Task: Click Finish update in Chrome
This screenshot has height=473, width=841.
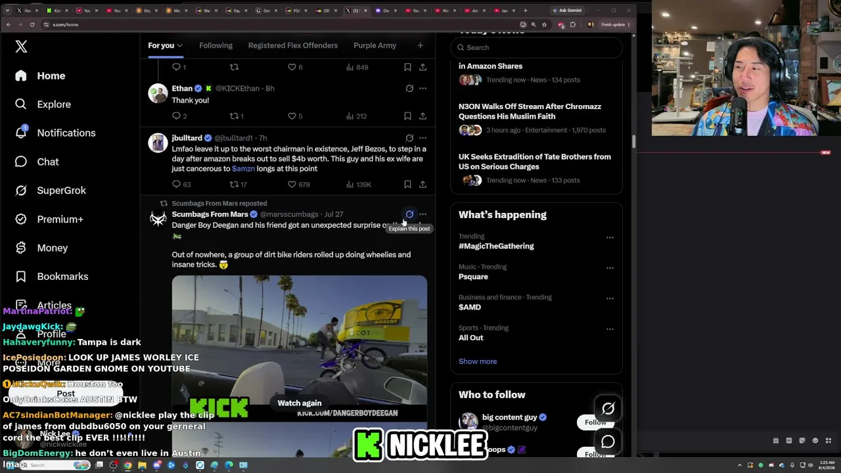Action: pyautogui.click(x=615, y=24)
